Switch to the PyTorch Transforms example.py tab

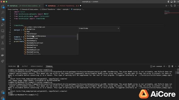63,6
